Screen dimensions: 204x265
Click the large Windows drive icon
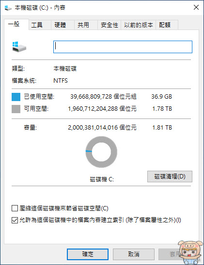[19, 47]
